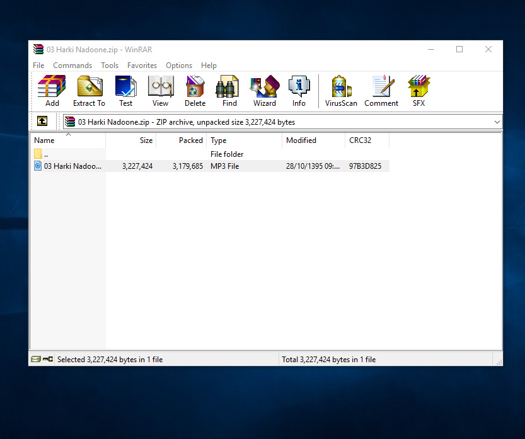Open the Commands menu
Image resolution: width=525 pixels, height=439 pixels.
[72, 66]
